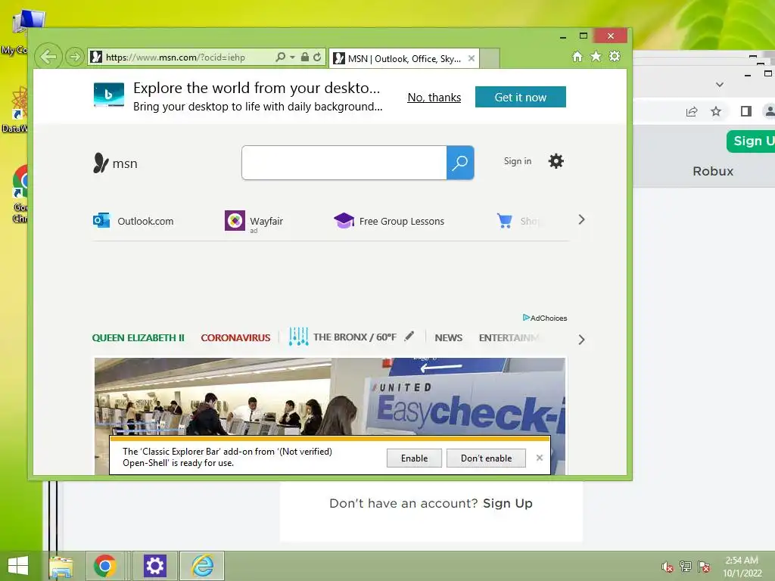Go forward in Internet Explorer

click(74, 57)
